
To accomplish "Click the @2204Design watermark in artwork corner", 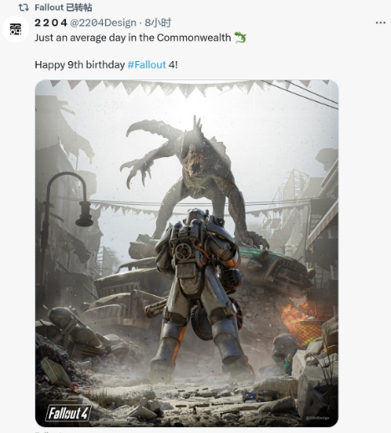I will tap(317, 418).
